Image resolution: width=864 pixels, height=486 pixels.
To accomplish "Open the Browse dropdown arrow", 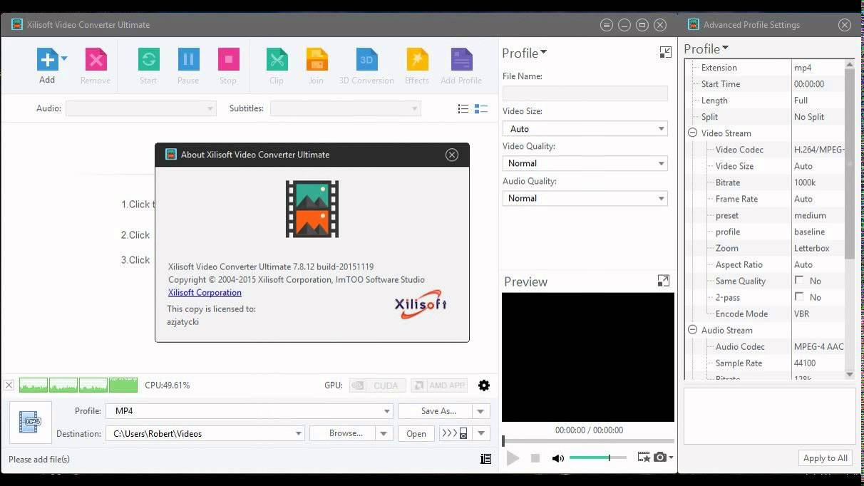I will tap(384, 433).
